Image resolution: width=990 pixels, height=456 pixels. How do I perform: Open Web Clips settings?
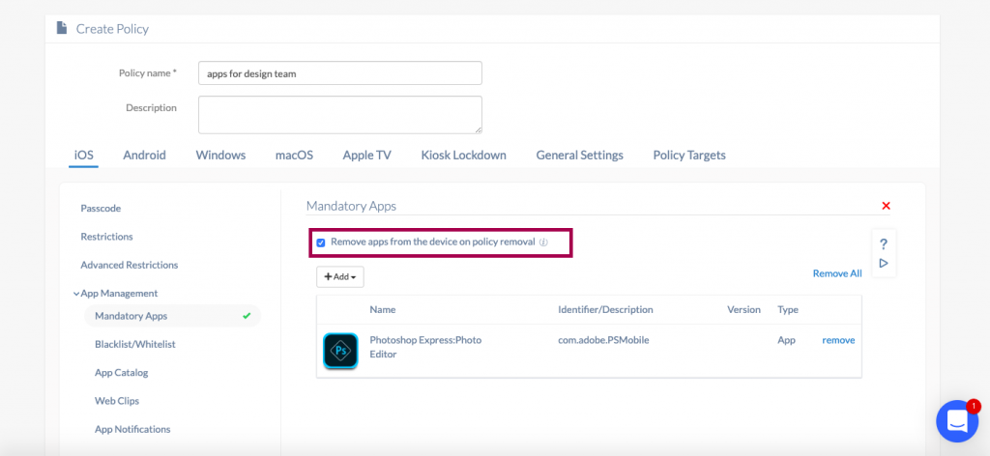coord(117,401)
